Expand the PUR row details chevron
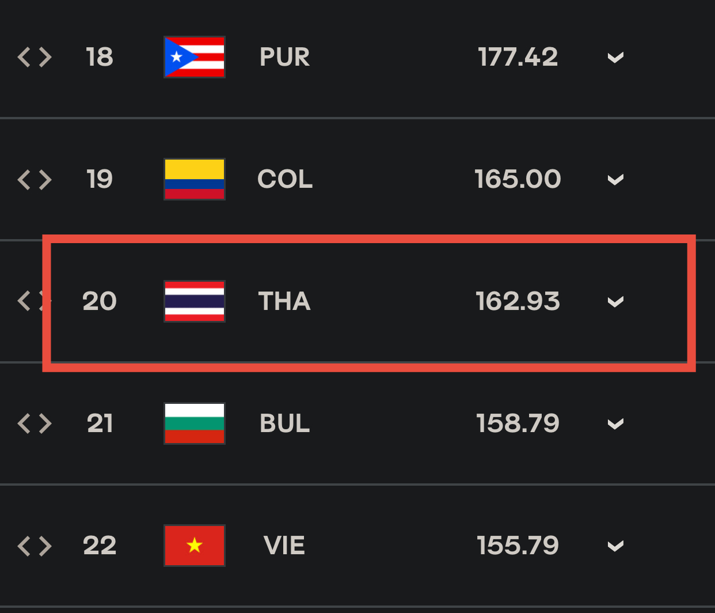 615,57
